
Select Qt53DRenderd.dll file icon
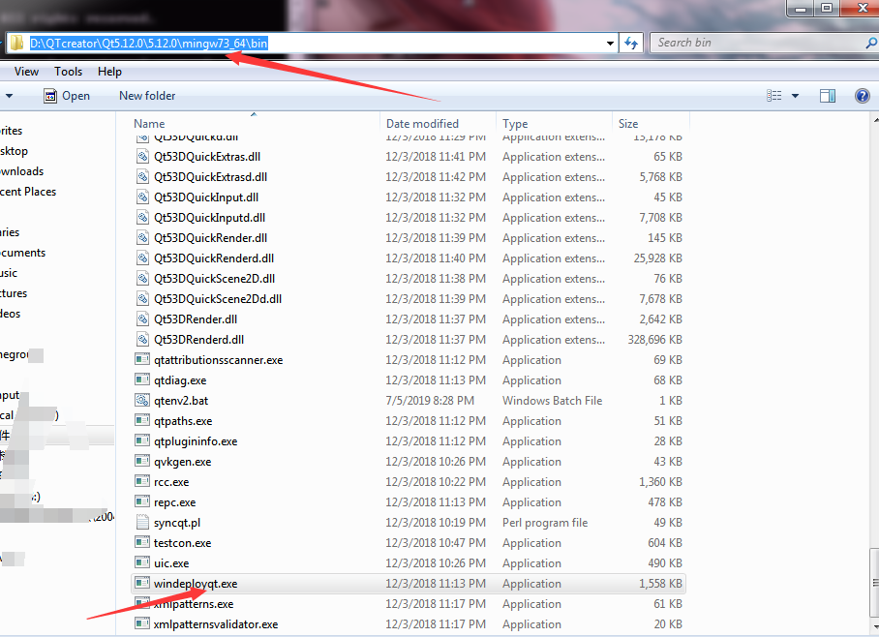(x=143, y=339)
